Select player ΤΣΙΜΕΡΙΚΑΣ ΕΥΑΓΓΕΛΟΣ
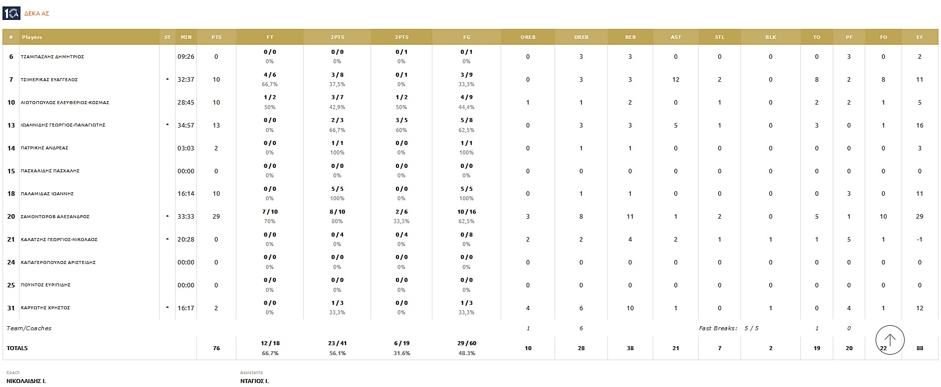This screenshot has height=387, width=941. click(49, 80)
